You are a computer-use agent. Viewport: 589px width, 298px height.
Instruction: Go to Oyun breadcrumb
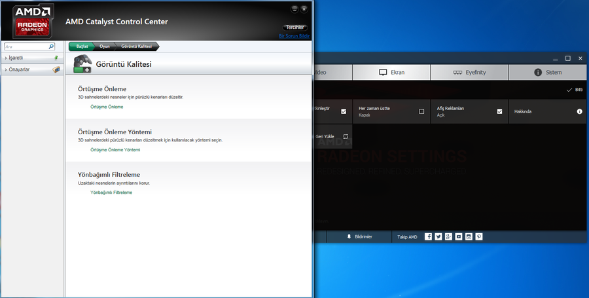pos(105,47)
